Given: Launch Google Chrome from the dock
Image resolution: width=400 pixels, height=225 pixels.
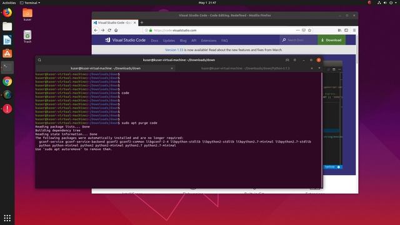Looking at the screenshot, I should pos(7,81).
